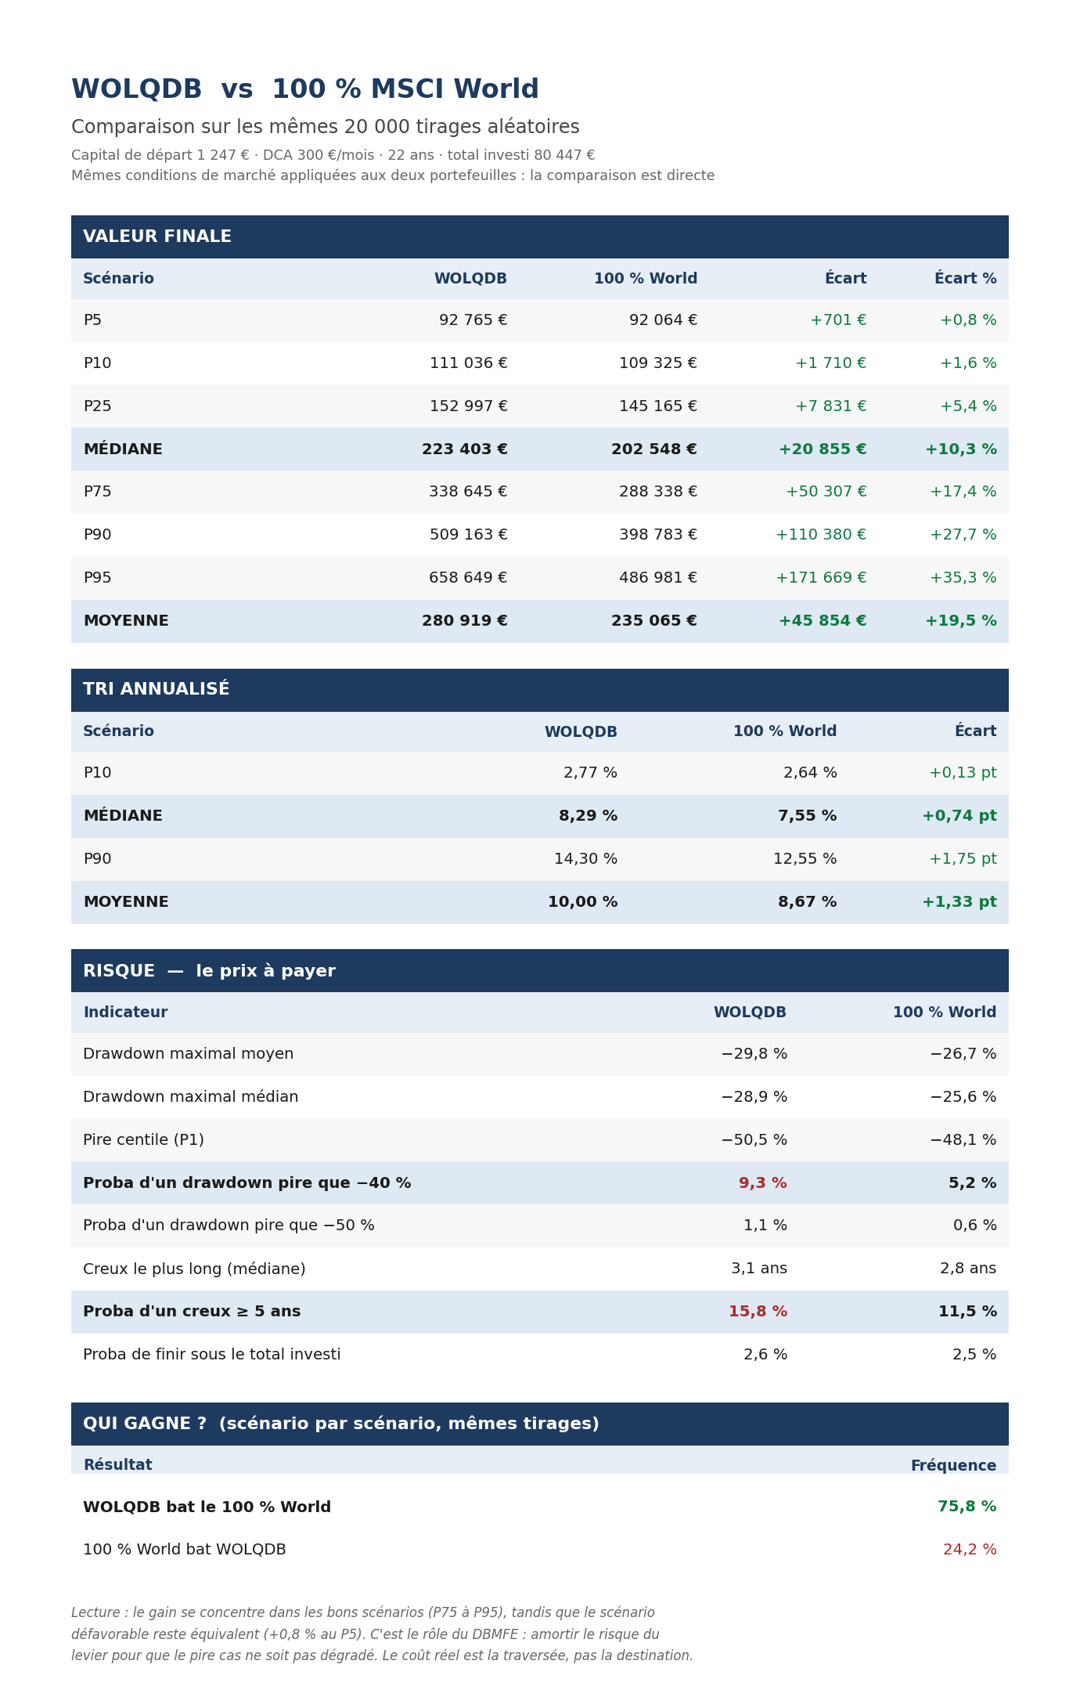This screenshot has width=1080, height=1704.
Task: Click the median value "223 403 €"
Action: [x=465, y=449]
